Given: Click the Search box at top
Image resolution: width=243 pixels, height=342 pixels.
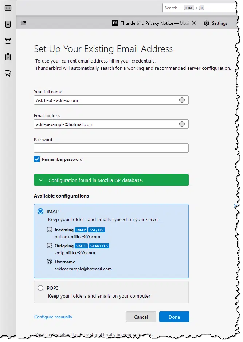Looking at the screenshot, I should pyautogui.click(x=200, y=8).
